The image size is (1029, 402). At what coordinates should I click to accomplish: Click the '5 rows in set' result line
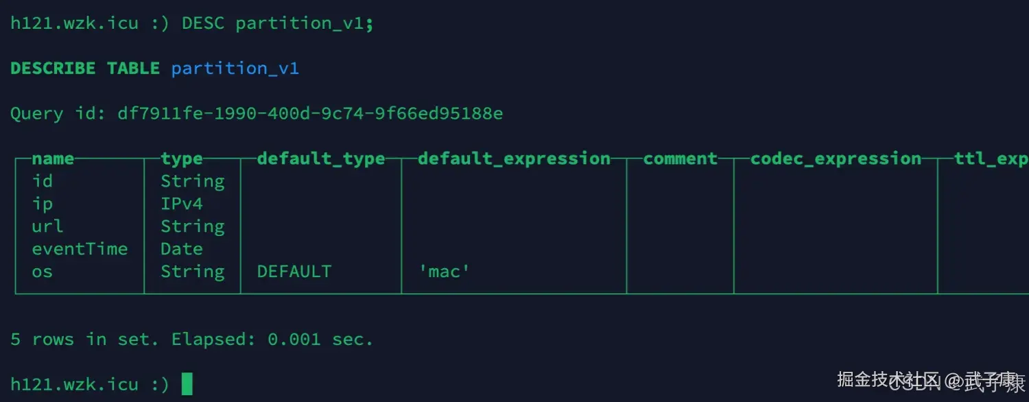191,340
